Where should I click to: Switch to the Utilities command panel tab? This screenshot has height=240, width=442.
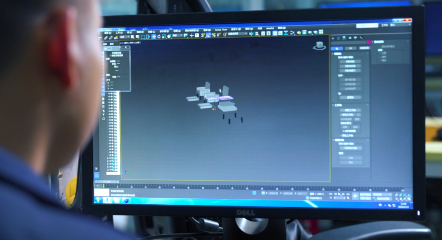pyautogui.click(x=361, y=38)
